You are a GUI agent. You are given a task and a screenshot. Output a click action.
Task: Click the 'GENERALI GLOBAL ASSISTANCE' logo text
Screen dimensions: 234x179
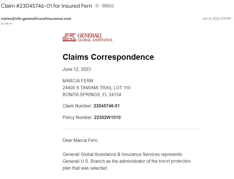pyautogui.click(x=95, y=37)
